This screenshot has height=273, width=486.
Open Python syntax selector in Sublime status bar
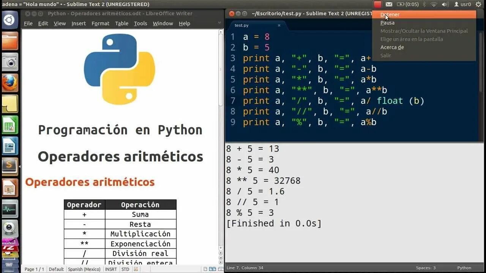[464, 268]
